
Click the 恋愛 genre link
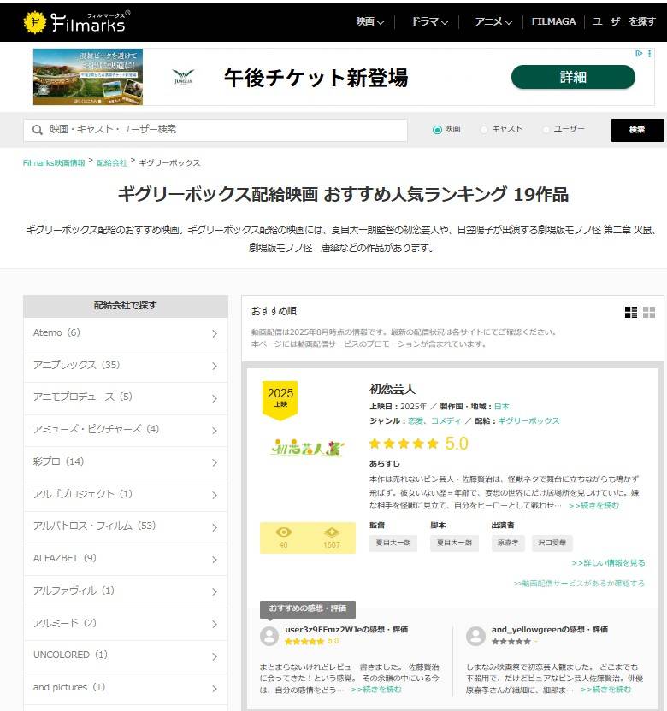tap(416, 420)
